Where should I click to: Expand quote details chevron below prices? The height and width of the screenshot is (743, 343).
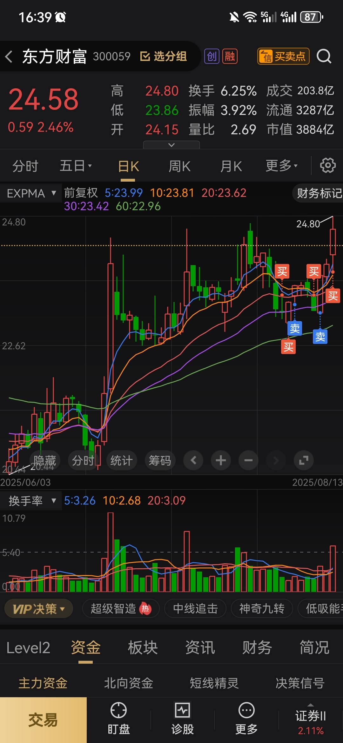pyautogui.click(x=171, y=145)
